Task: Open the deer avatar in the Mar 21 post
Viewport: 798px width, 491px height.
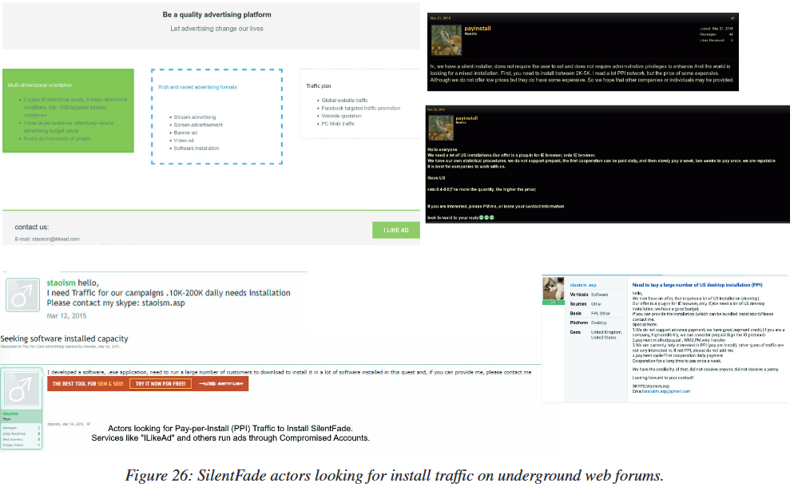Action: click(446, 41)
